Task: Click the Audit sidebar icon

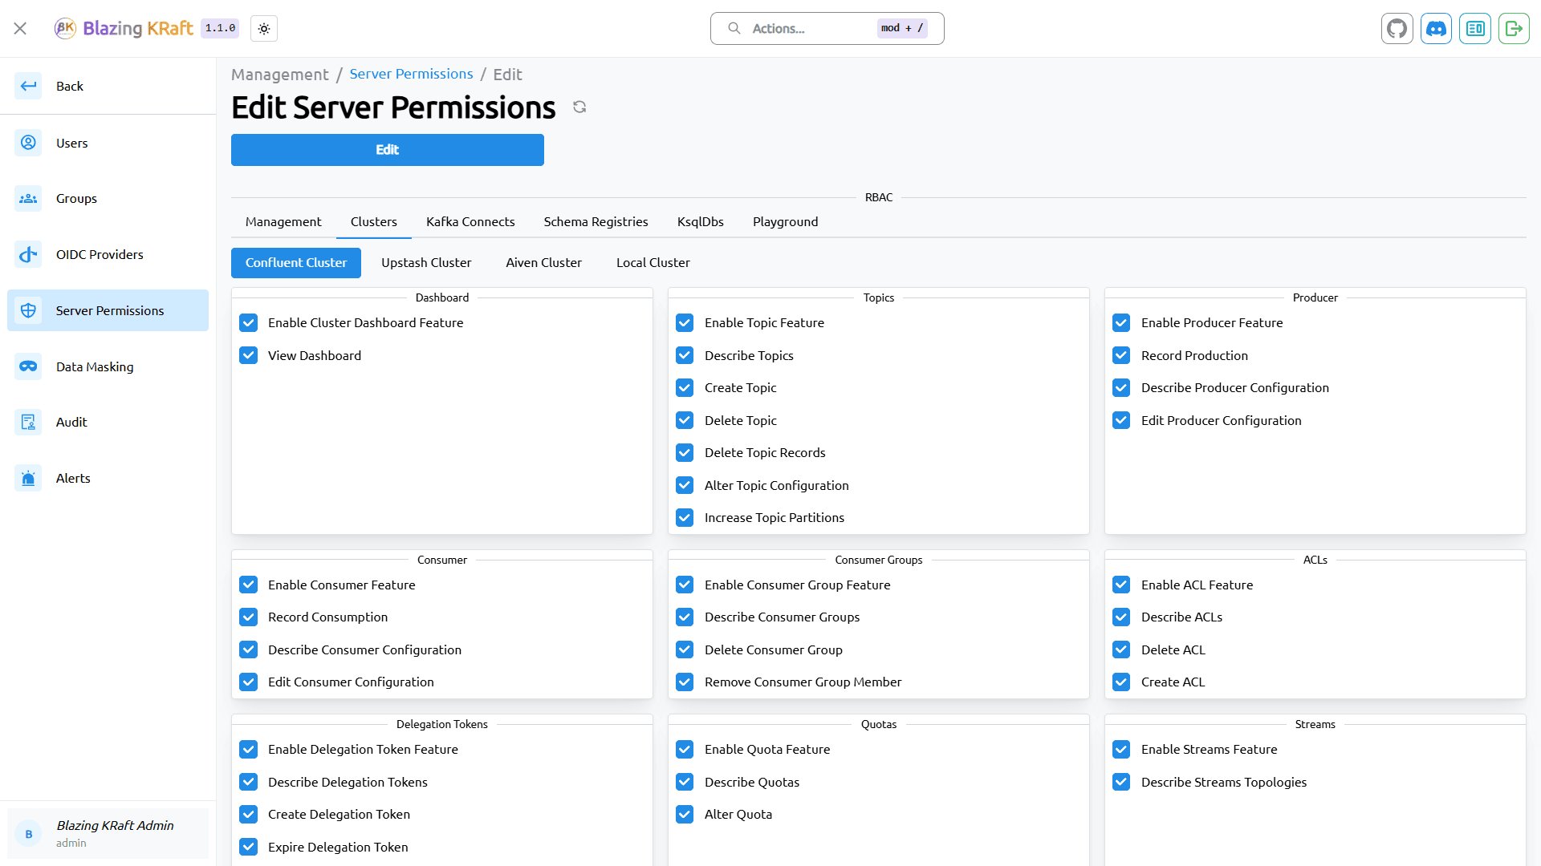Action: click(27, 421)
